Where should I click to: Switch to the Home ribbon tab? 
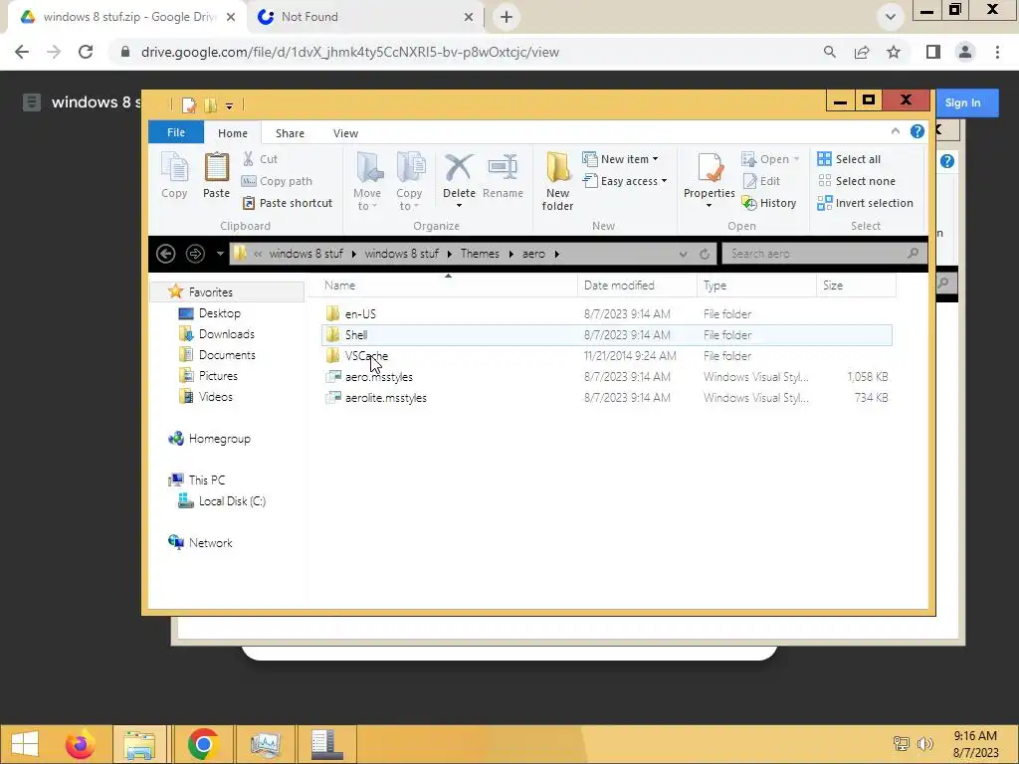233,133
